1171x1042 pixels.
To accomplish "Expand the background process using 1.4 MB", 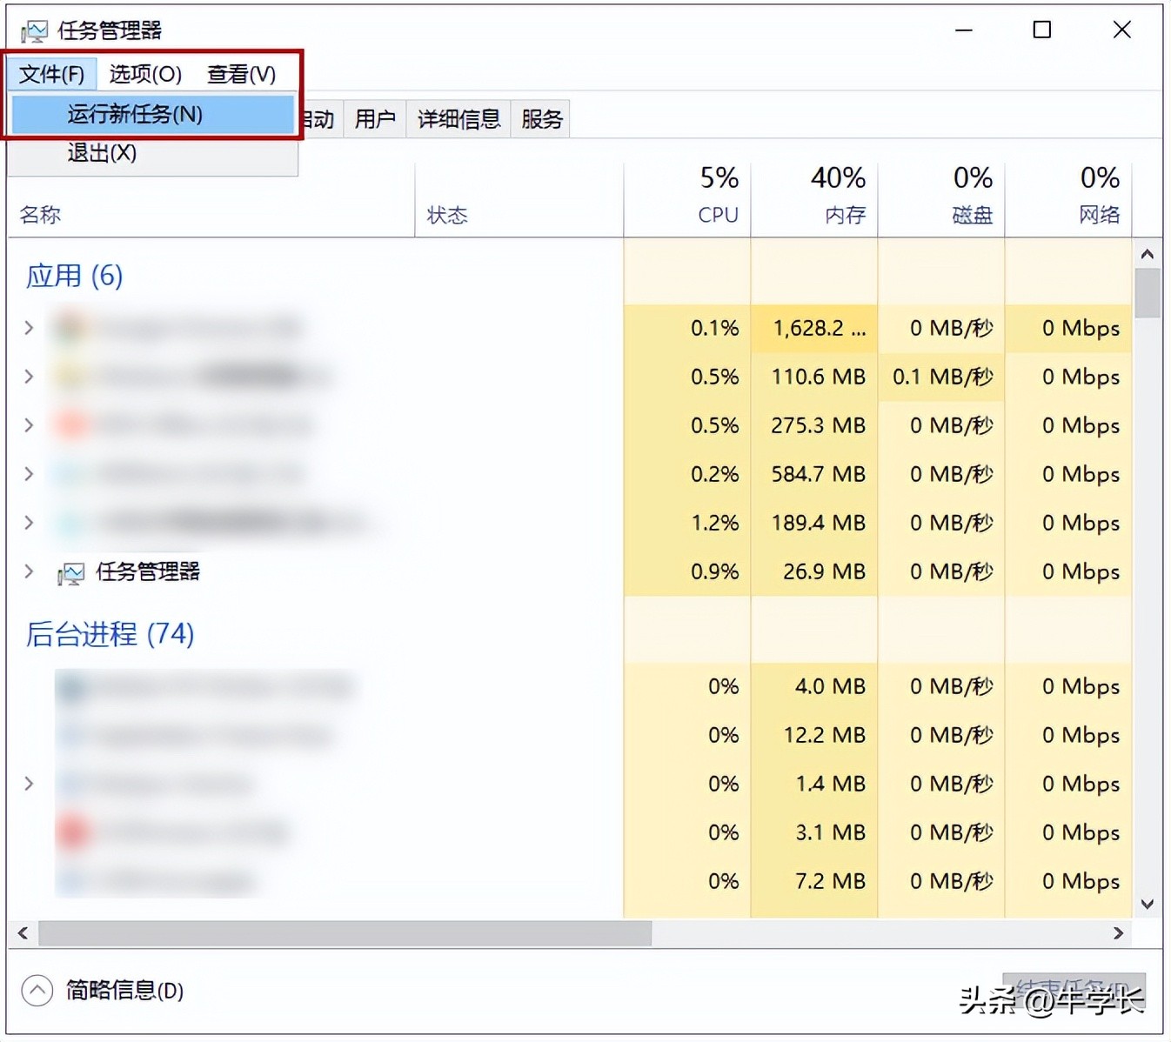I will [x=29, y=784].
